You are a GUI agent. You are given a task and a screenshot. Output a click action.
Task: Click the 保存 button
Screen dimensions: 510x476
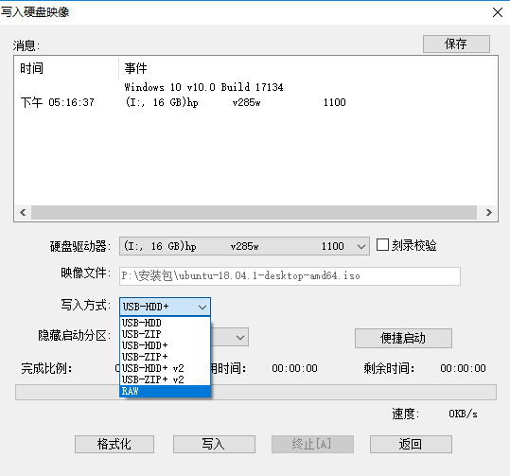[456, 44]
